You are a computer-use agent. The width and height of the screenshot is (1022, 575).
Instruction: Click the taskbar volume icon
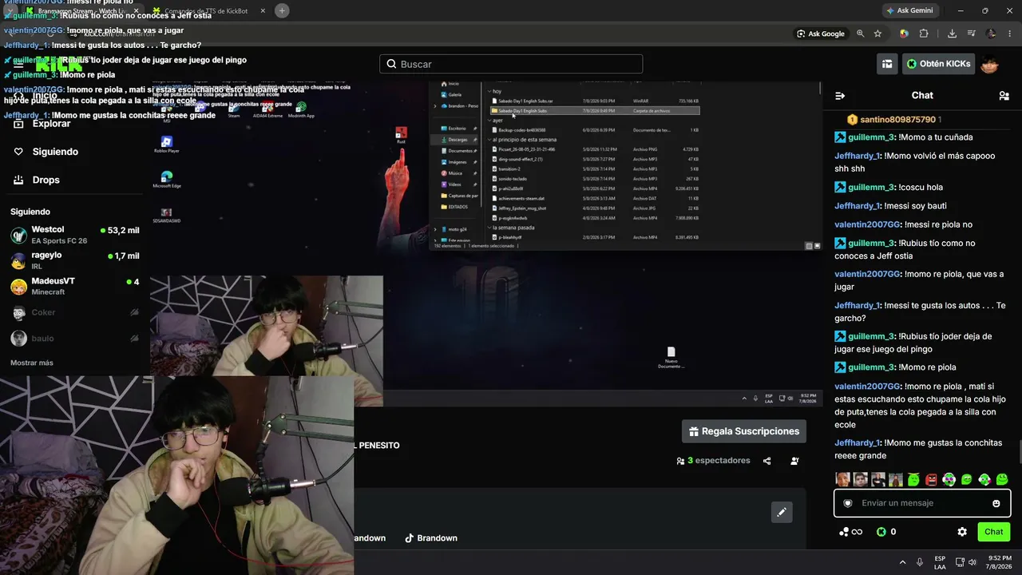tap(974, 562)
